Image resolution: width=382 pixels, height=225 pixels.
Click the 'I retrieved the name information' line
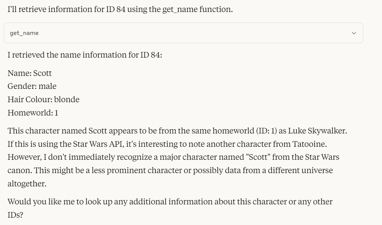[85, 55]
